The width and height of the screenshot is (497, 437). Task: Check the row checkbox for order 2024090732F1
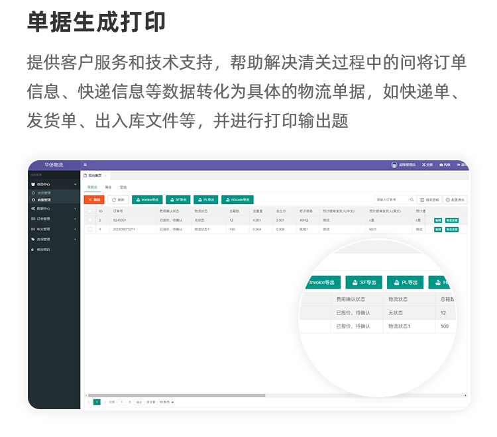[x=90, y=229]
